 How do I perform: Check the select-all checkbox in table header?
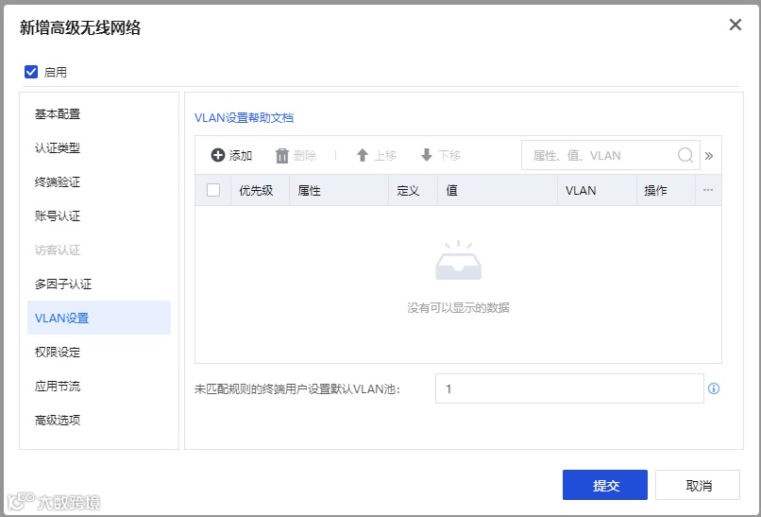213,190
